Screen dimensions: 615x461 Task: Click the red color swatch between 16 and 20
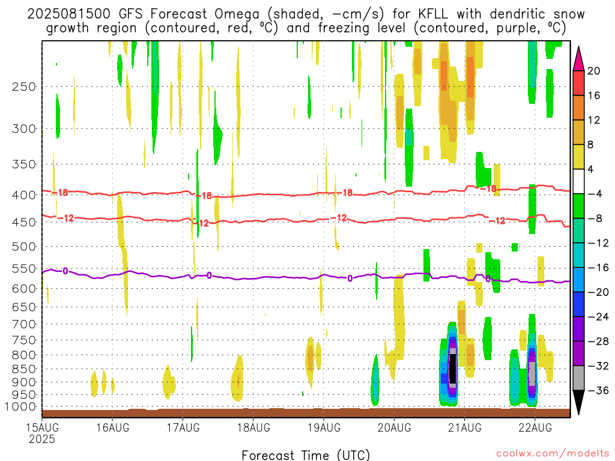[578, 83]
